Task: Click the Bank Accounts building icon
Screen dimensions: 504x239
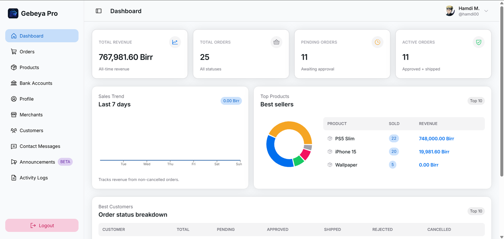Action: pos(14,83)
